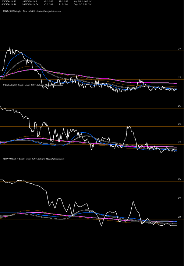This screenshot has height=266, width=184.
Task: Click the 24 price label on daily chart
Action: point(179,49)
